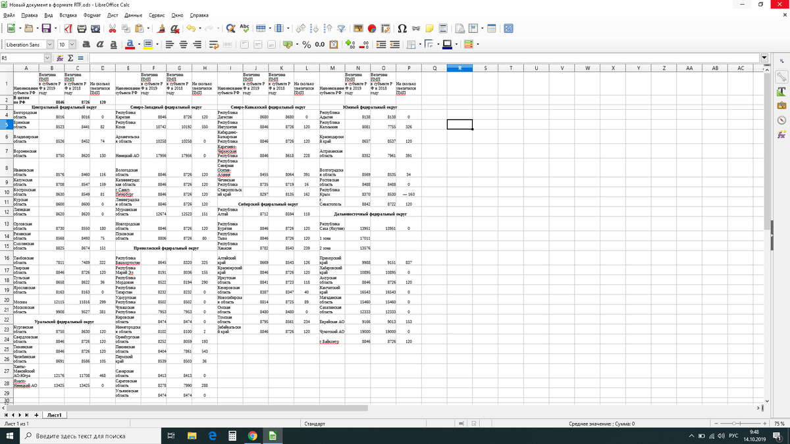Open the Font Size dropdown
Viewport: 790px width, 444px height.
pyautogui.click(x=72, y=45)
